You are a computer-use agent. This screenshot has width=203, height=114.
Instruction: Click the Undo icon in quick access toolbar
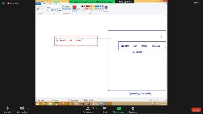42,1
